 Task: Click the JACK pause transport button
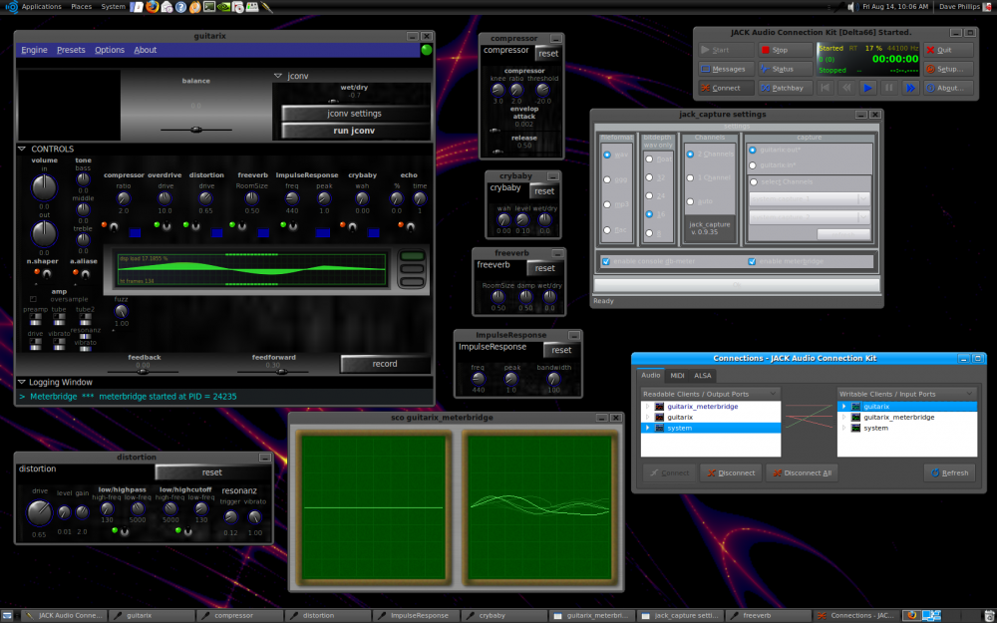click(889, 88)
